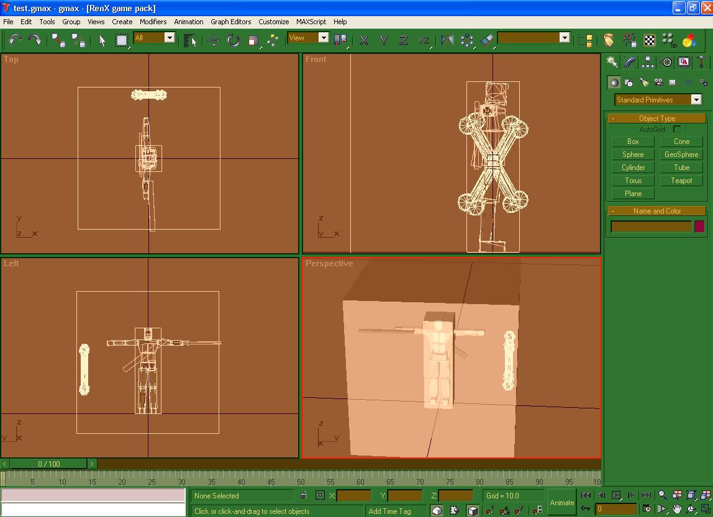Click the Pan viewport hand icon
Screen dimensions: 713x517
point(677,510)
